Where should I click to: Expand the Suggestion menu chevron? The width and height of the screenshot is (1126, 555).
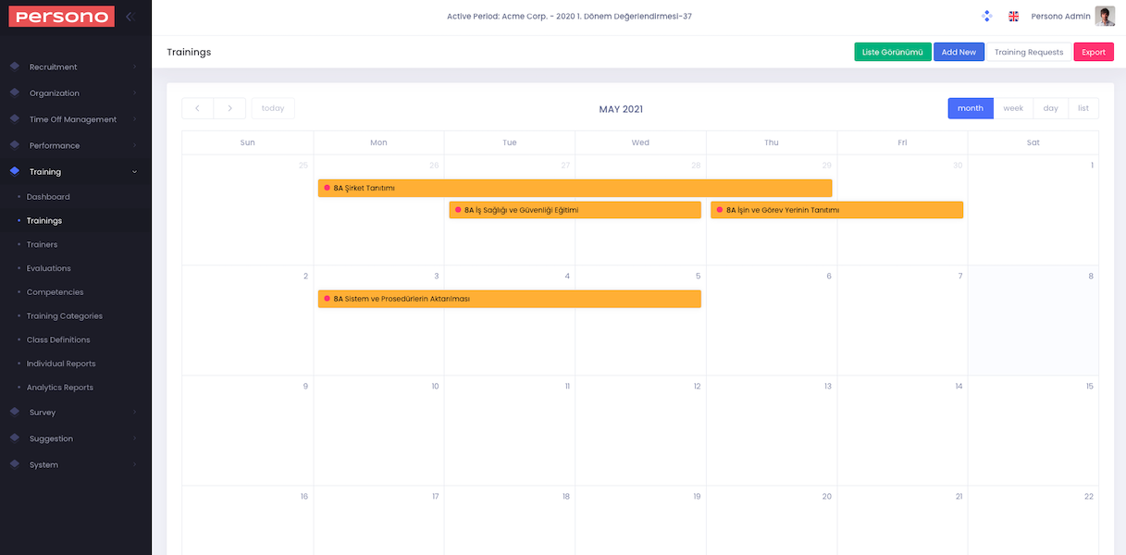pos(134,438)
